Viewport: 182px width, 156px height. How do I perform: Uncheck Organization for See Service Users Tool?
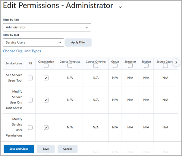46,78
